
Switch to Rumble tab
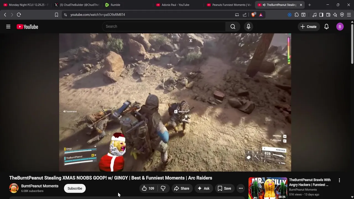click(127, 5)
